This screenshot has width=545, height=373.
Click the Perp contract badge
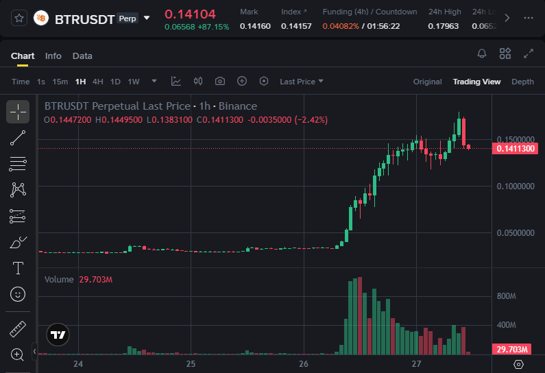(128, 18)
